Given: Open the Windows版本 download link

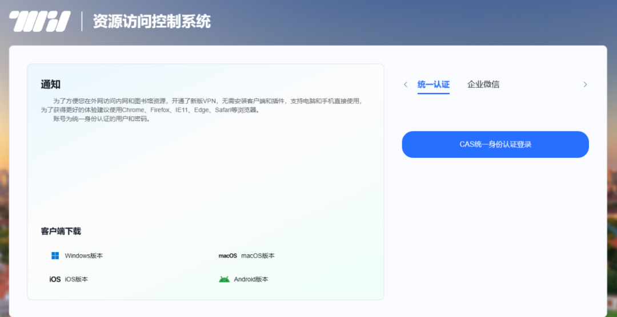Looking at the screenshot, I should pyautogui.click(x=84, y=256).
